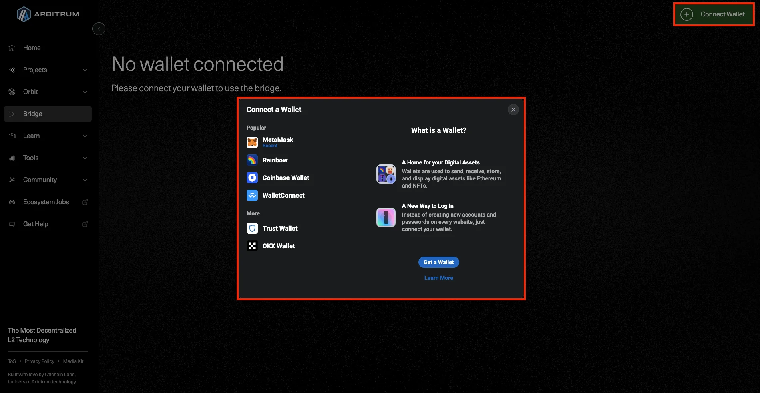
Task: Click the Community sidebar icon
Action: click(x=12, y=180)
